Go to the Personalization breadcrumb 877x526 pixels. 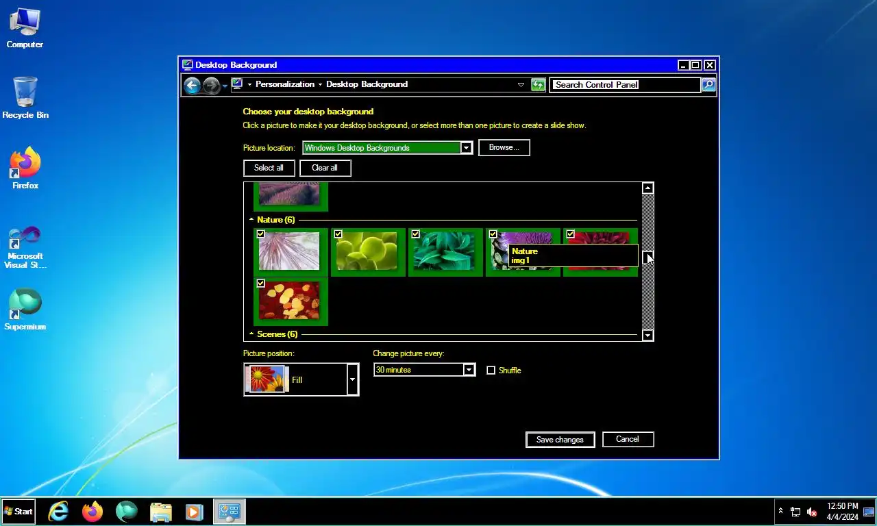(285, 84)
